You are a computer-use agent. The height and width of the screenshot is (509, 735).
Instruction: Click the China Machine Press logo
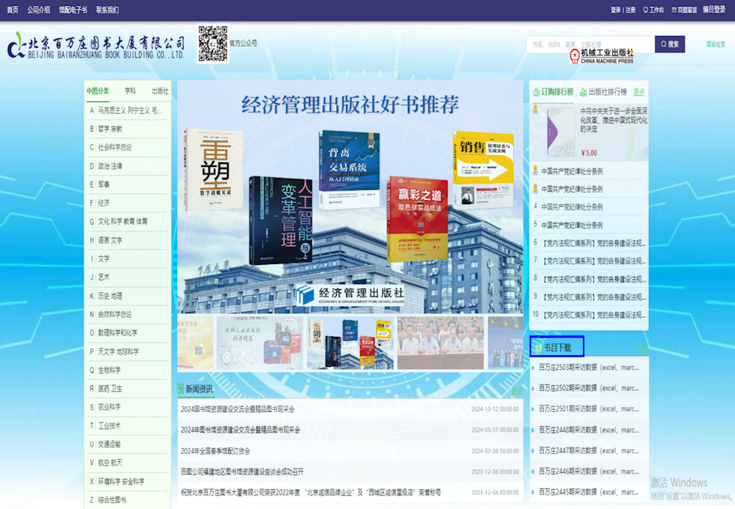(x=602, y=57)
